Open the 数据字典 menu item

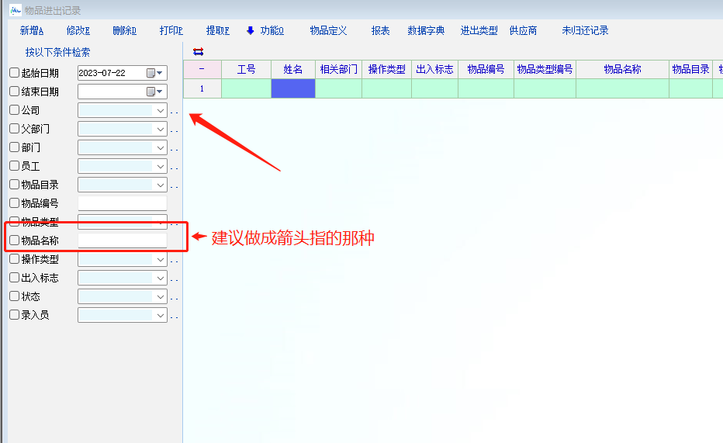click(x=426, y=31)
